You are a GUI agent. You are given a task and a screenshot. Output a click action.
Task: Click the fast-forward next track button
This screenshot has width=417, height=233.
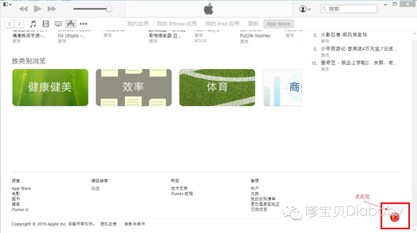pyautogui.click(x=52, y=9)
